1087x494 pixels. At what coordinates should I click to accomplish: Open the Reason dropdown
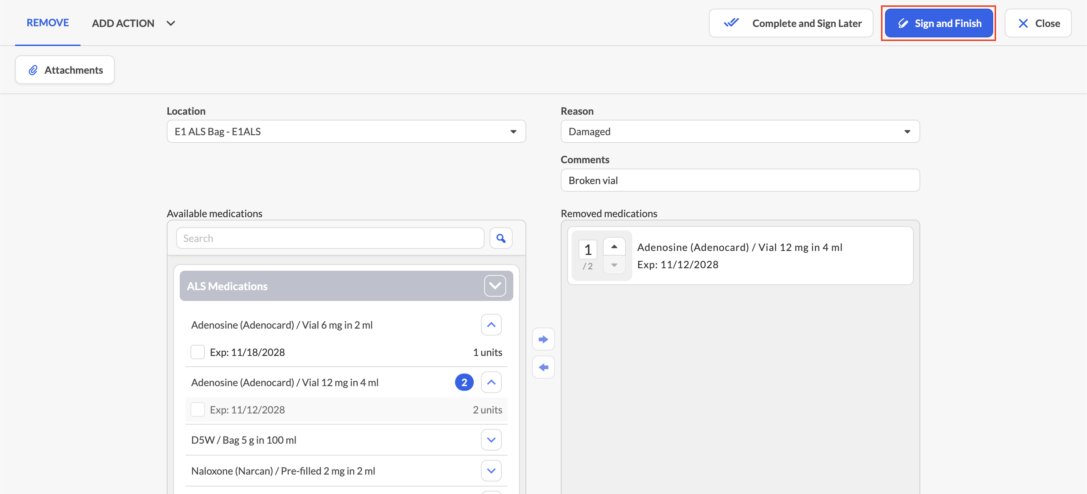(x=740, y=132)
